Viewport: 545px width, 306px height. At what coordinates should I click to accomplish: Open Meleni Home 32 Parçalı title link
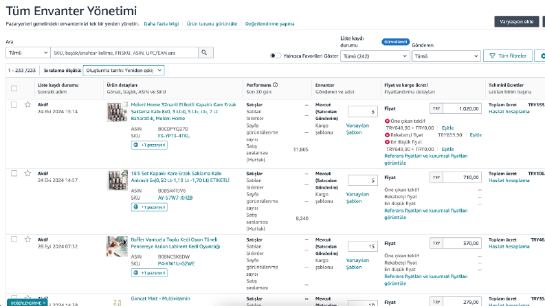183,111
